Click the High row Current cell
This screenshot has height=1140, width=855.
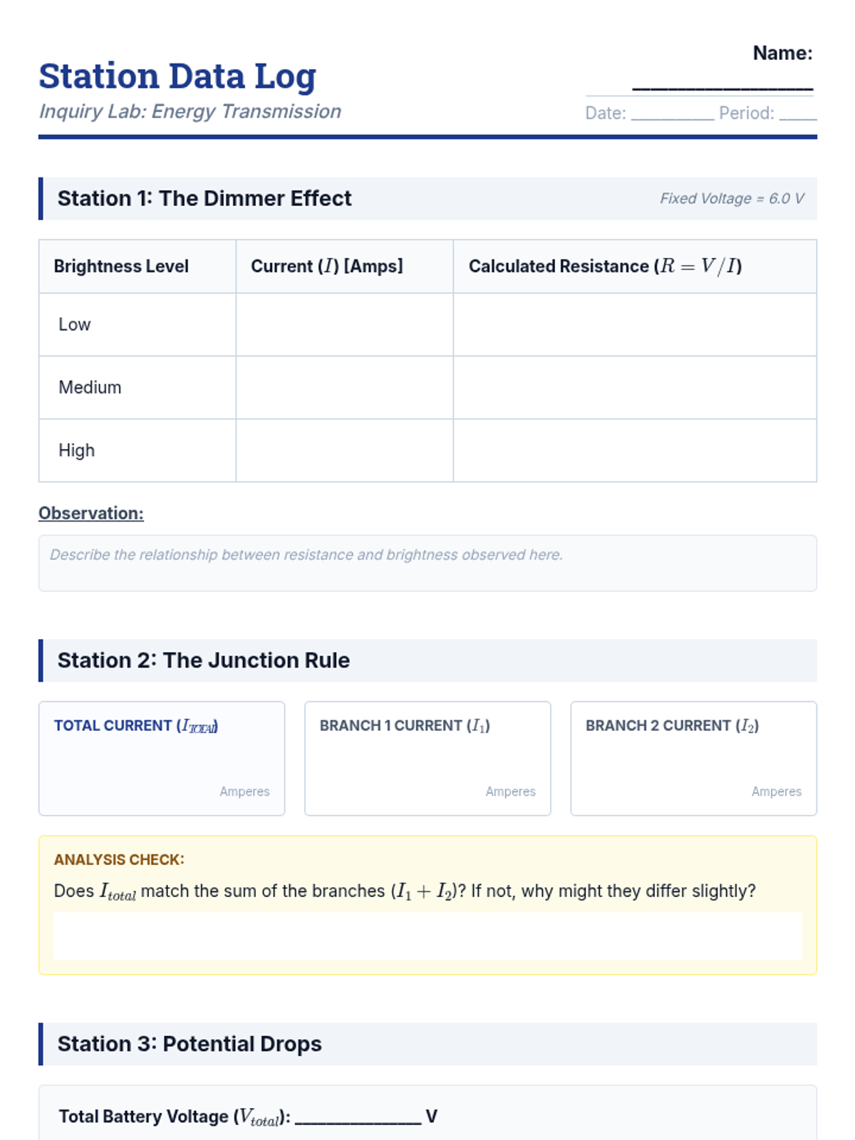[344, 450]
